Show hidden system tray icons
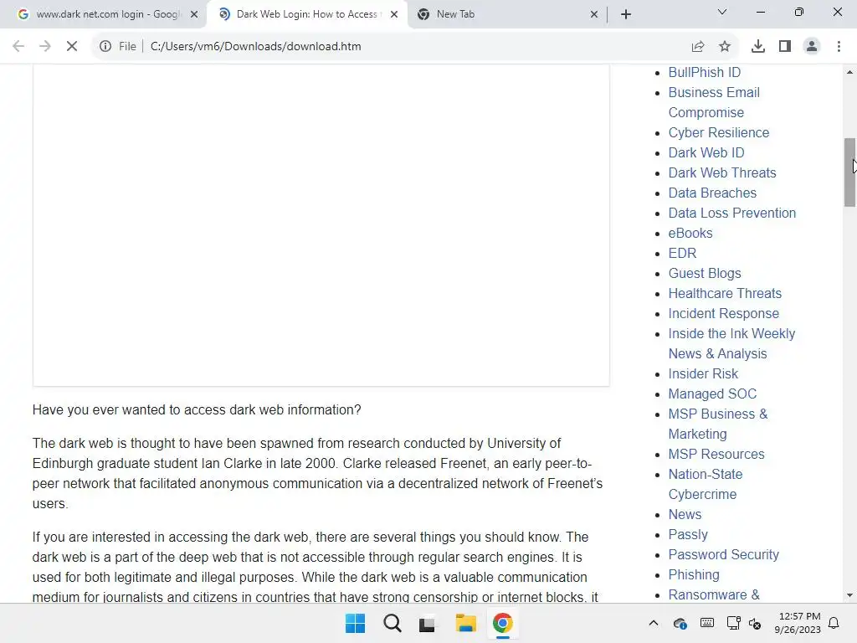The height and width of the screenshot is (643, 857). tap(653, 623)
